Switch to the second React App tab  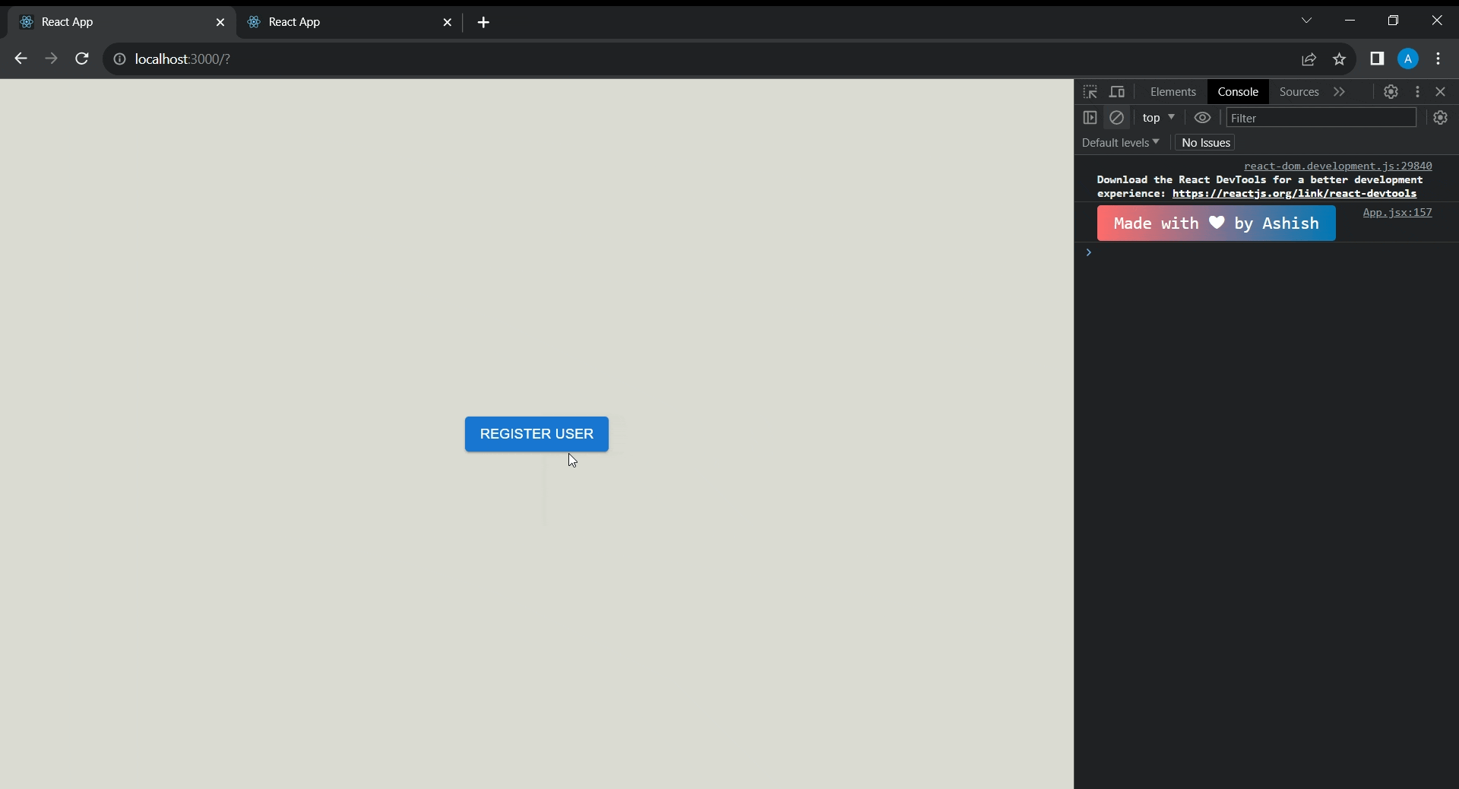pyautogui.click(x=350, y=22)
